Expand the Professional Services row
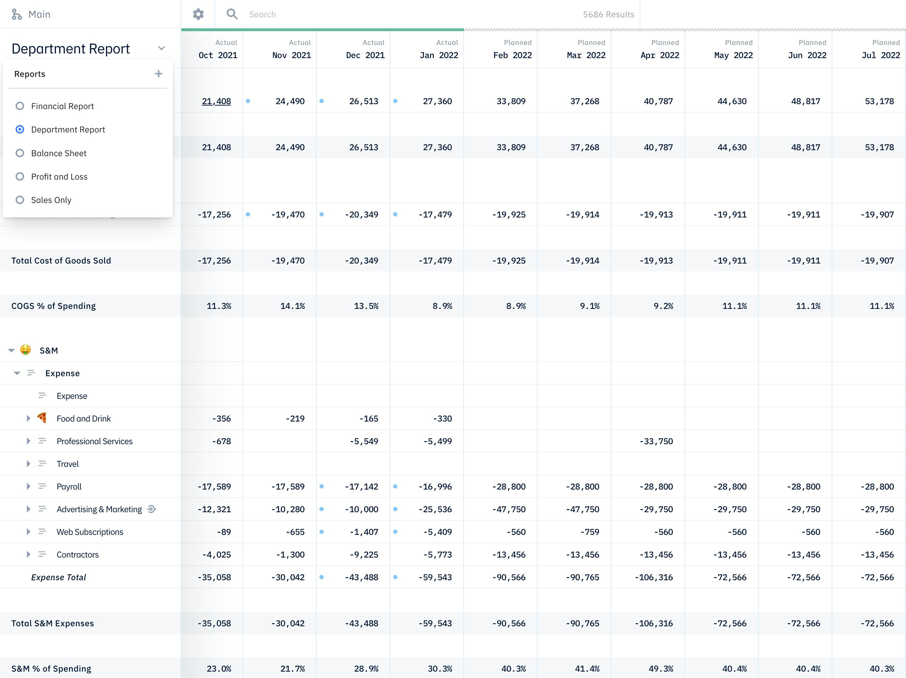This screenshot has width=906, height=678. 28,441
